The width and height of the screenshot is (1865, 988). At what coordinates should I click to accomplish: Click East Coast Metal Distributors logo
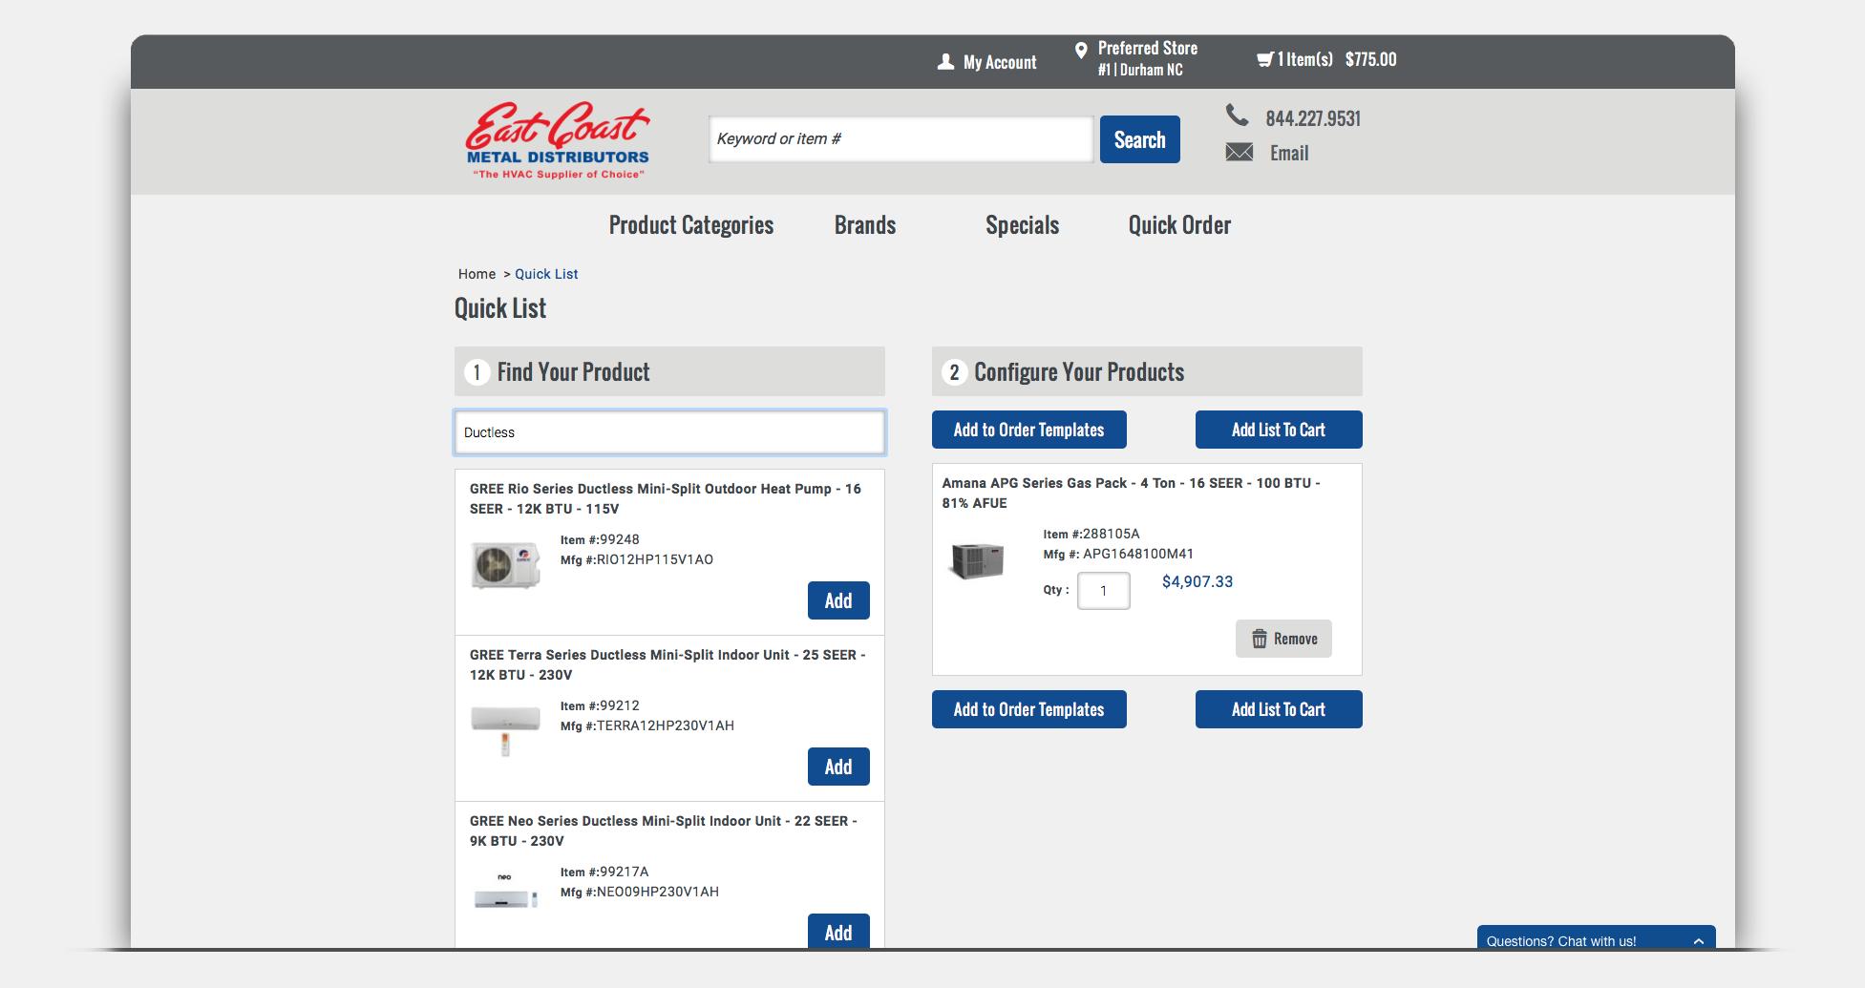[558, 140]
